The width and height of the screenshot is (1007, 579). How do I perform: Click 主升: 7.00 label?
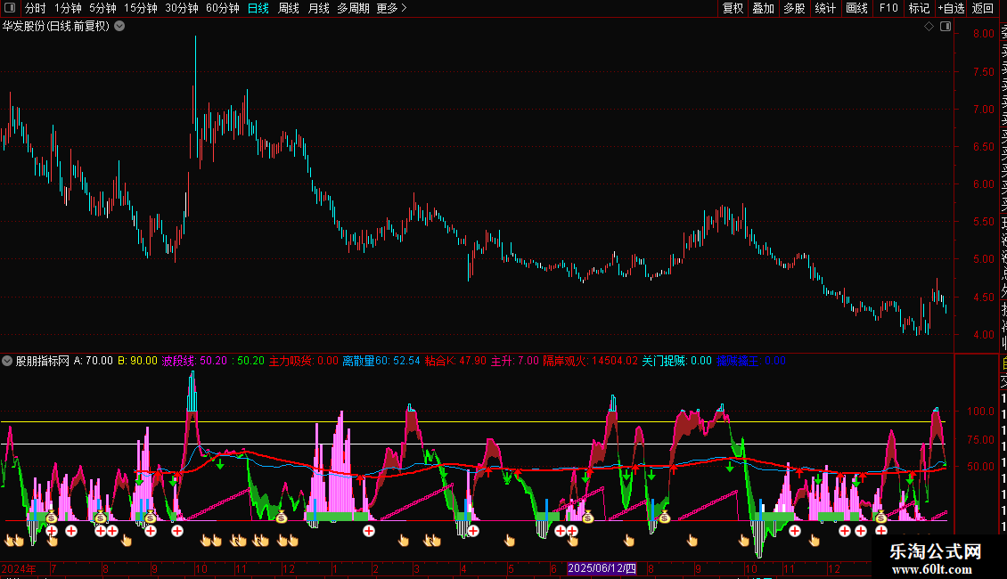click(x=515, y=361)
